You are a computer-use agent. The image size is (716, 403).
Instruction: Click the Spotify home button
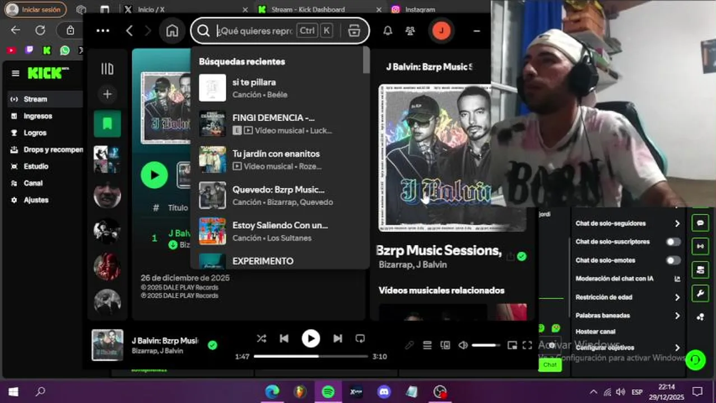173,31
